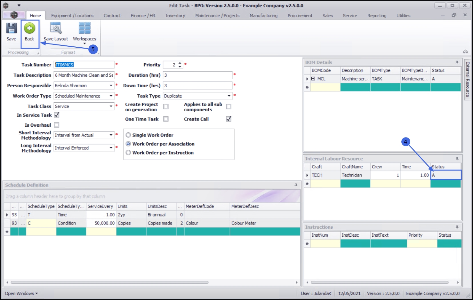473x300 pixels.
Task: Select Work Order per Association radio button
Action: (128, 144)
